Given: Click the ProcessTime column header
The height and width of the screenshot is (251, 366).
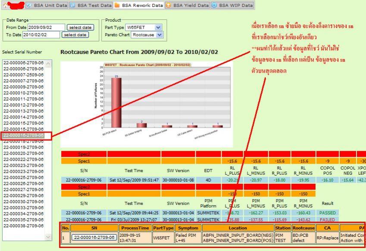Looking at the screenshot, I should 135,228.
